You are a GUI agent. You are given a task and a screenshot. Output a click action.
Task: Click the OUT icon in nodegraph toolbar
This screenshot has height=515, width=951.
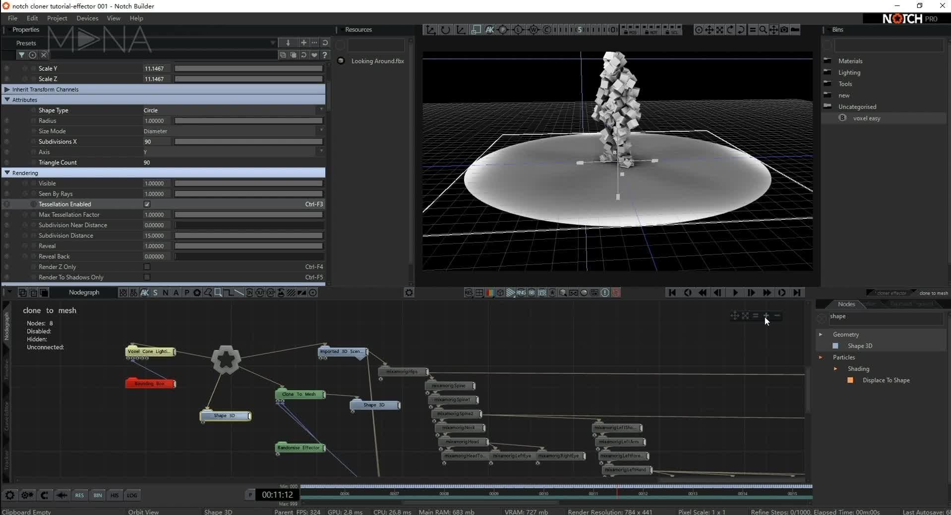pyautogui.click(x=260, y=293)
